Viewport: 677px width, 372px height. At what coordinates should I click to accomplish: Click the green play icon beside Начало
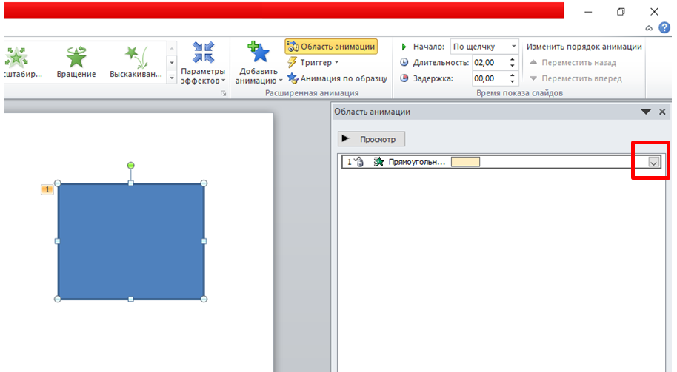(404, 47)
